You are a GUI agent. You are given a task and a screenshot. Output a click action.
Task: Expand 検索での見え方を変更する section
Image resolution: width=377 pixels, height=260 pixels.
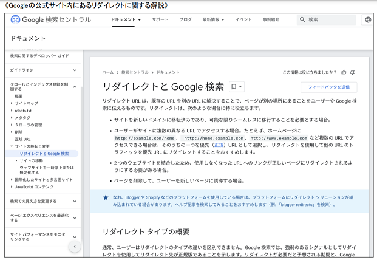click(x=75, y=201)
